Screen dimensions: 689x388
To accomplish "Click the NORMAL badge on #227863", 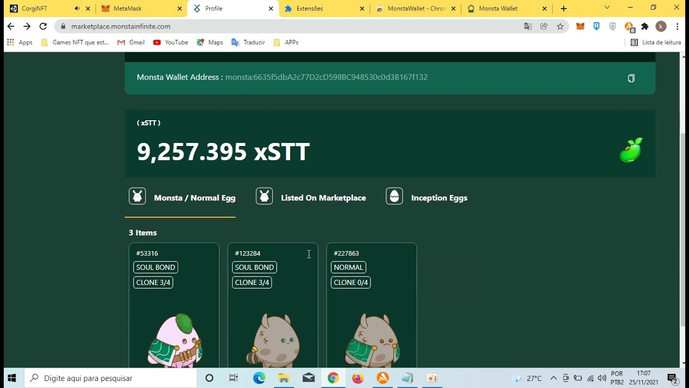I will click(348, 267).
